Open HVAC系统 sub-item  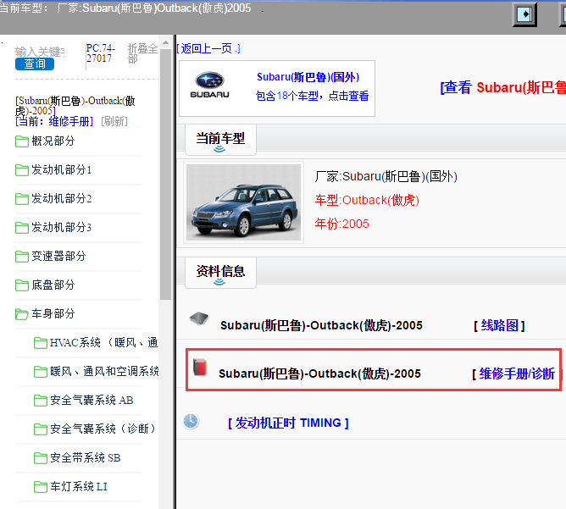coord(104,342)
